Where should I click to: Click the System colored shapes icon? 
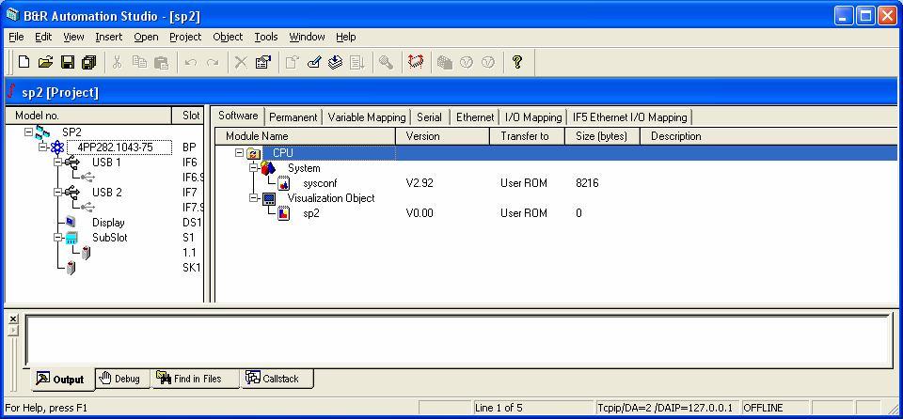coord(268,168)
